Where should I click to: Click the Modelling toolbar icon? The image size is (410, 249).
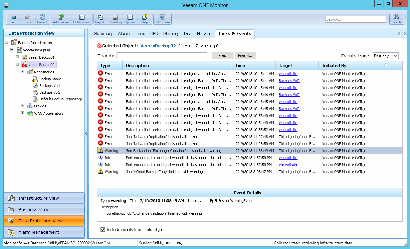point(115,19)
